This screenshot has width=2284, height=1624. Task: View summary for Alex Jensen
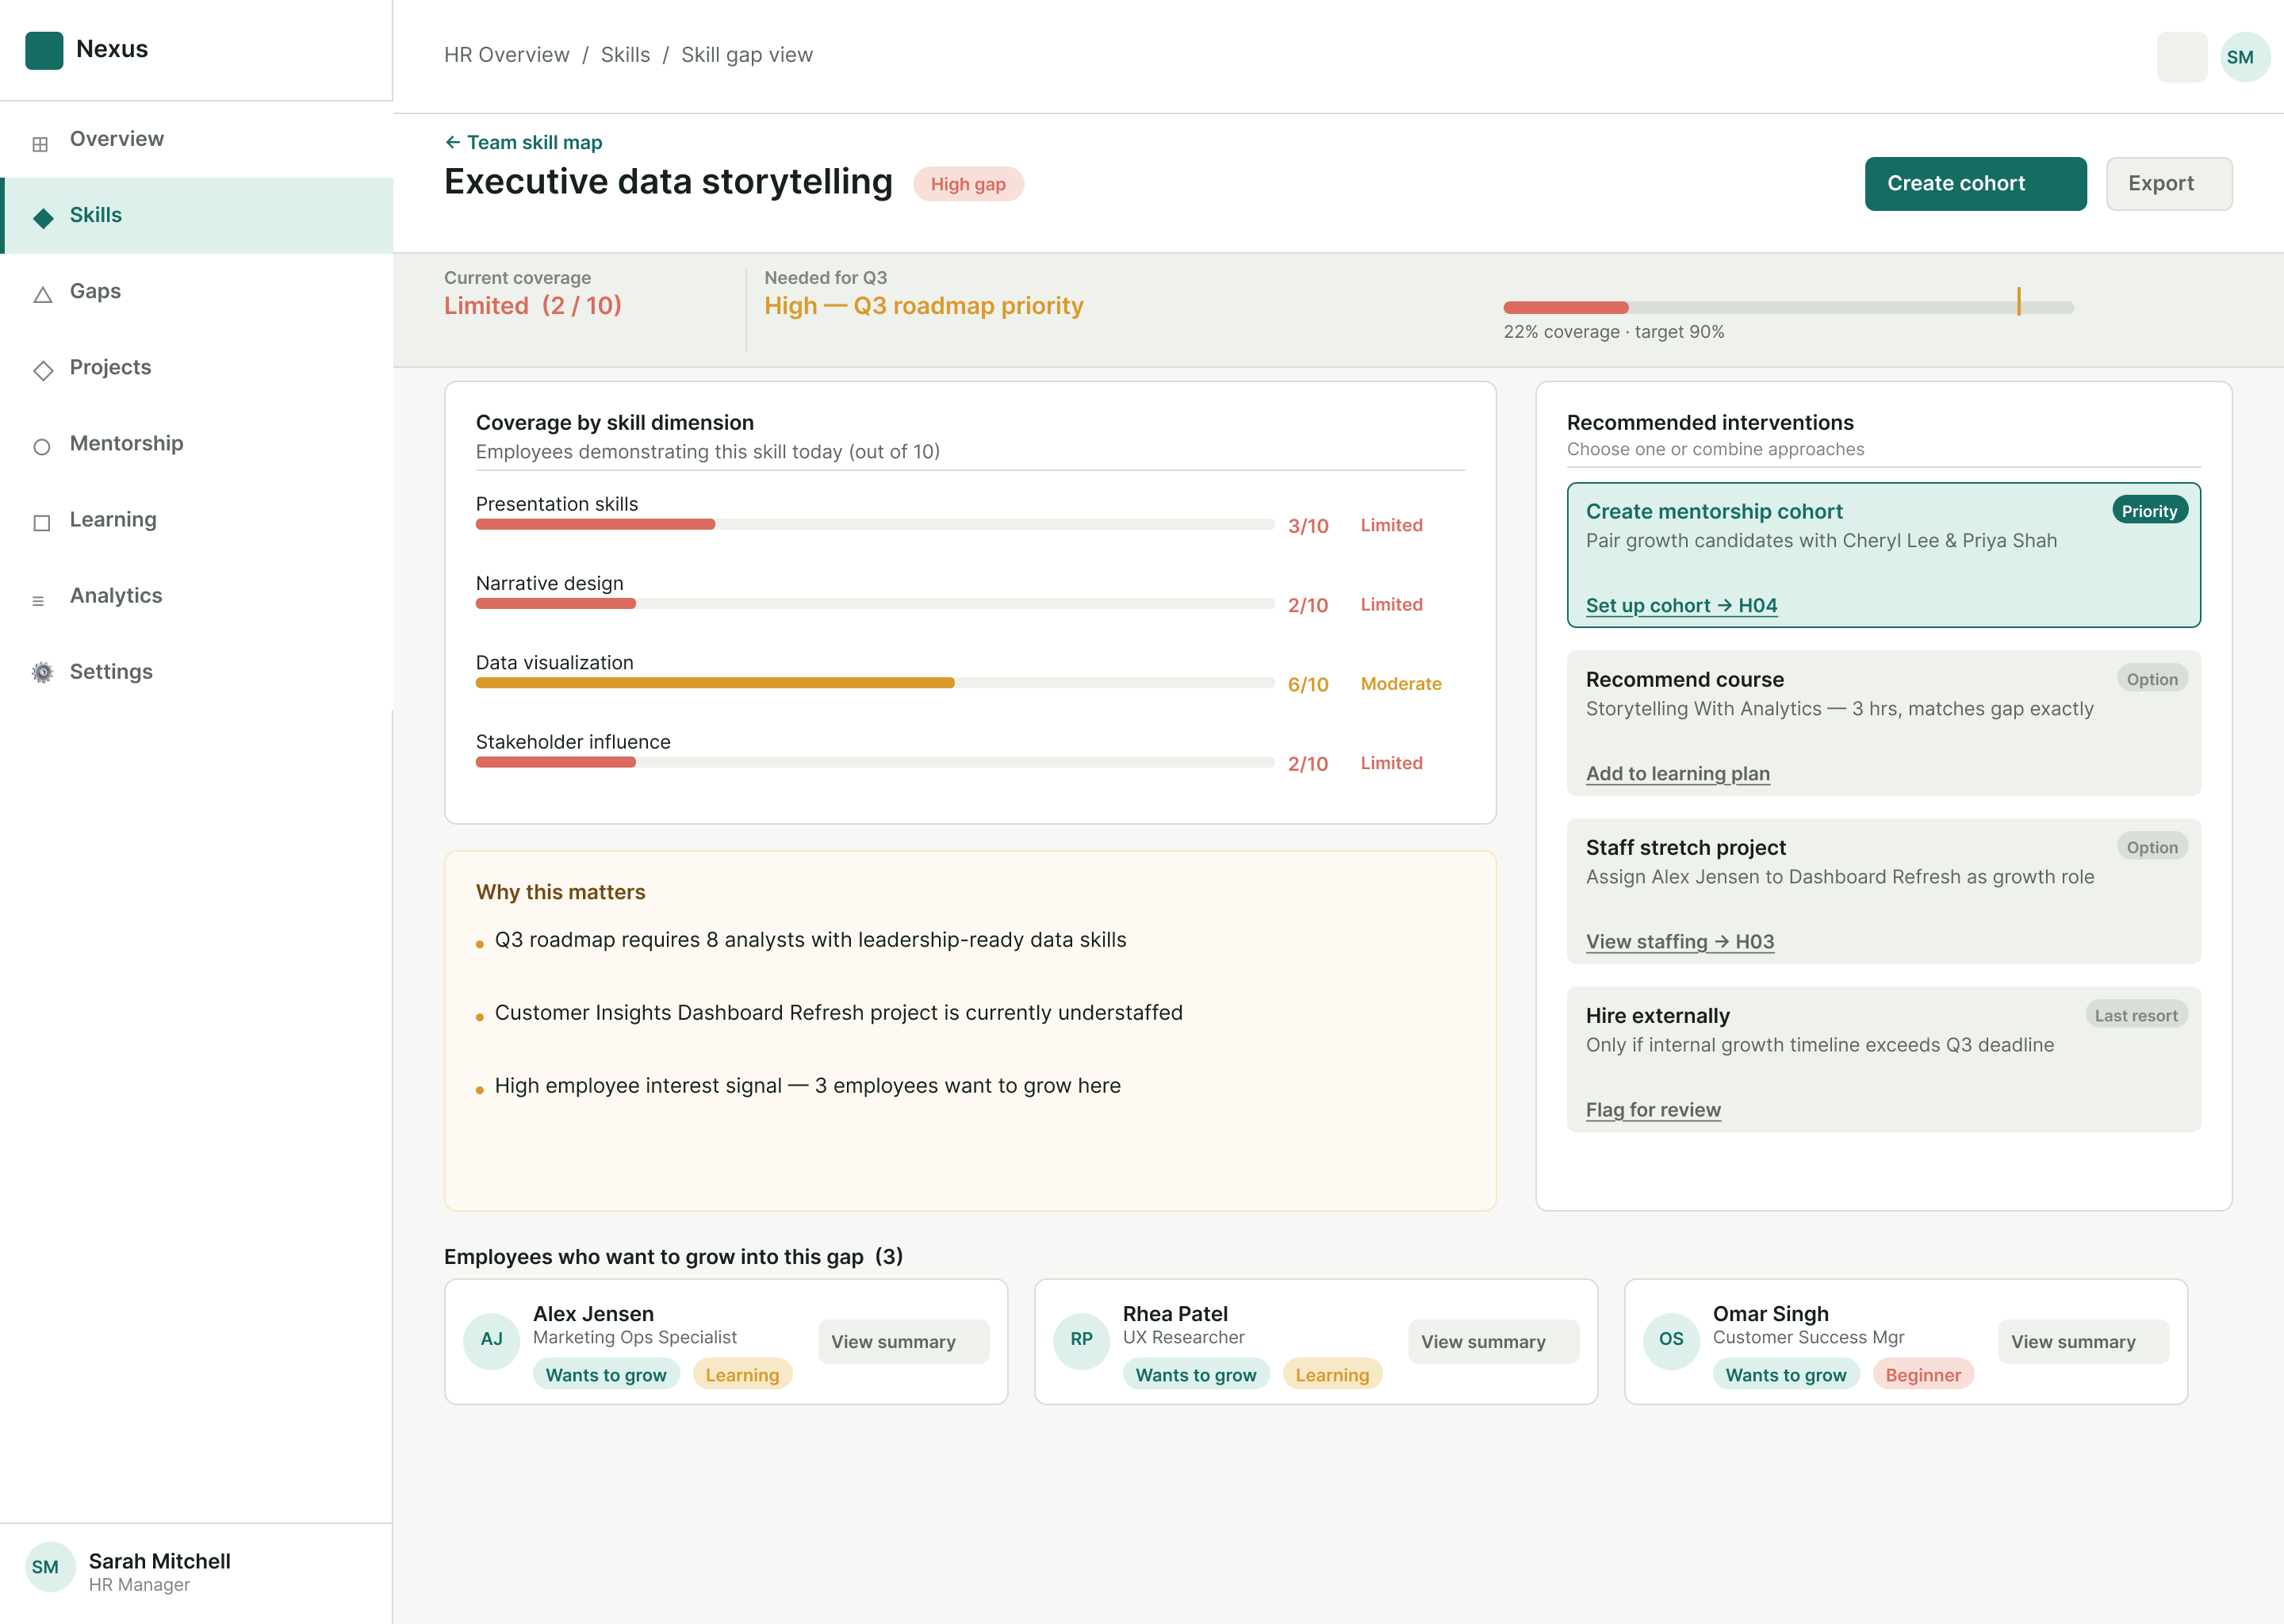point(903,1341)
